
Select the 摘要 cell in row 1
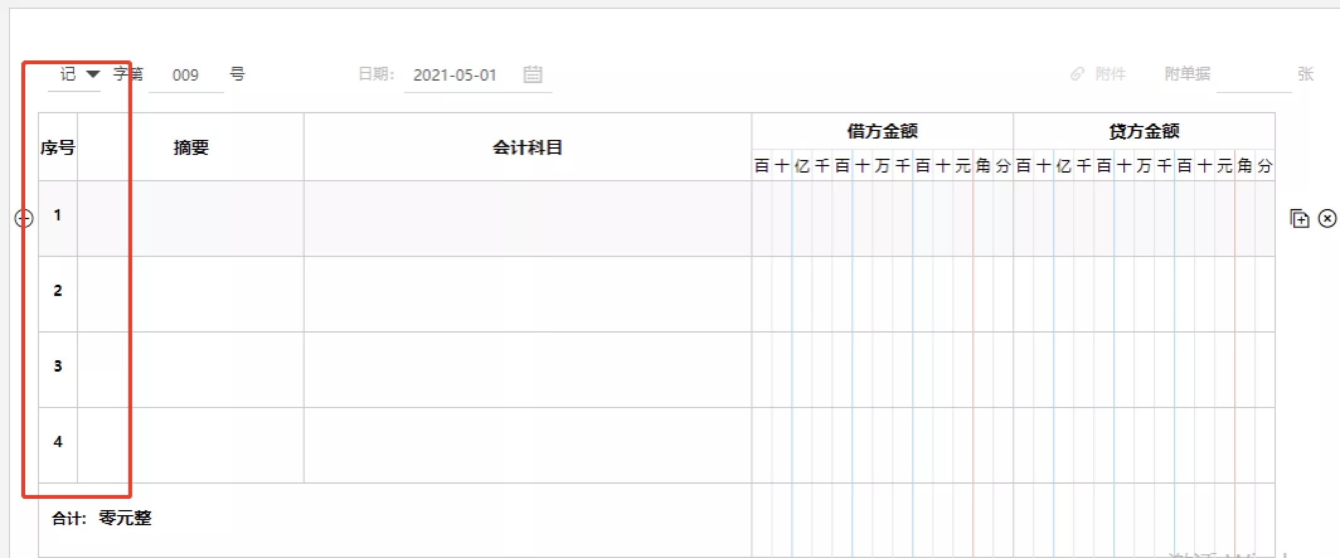tap(191, 219)
